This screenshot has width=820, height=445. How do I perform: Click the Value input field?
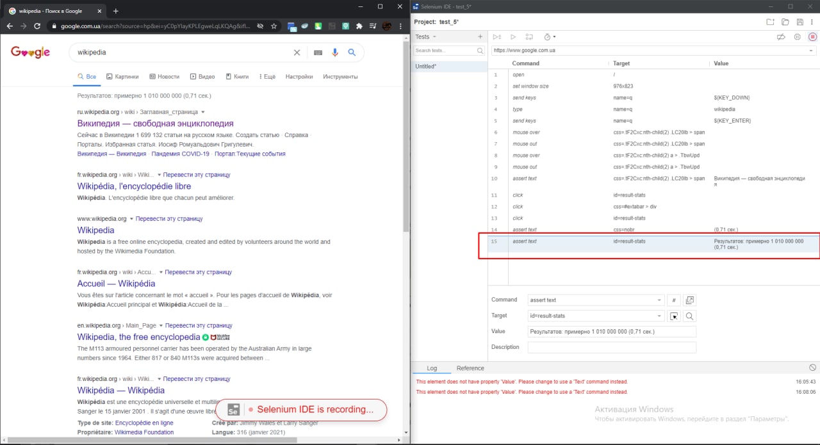click(x=612, y=332)
